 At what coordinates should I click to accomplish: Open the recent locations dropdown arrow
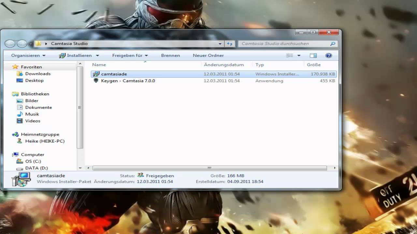(x=31, y=44)
